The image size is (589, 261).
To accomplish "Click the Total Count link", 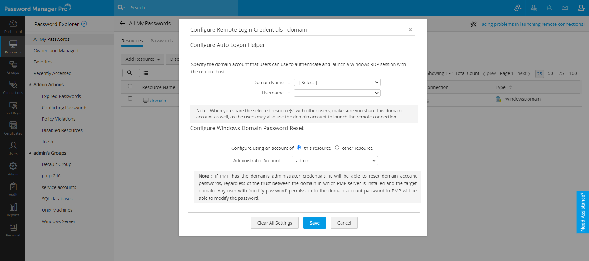I will click(x=467, y=73).
